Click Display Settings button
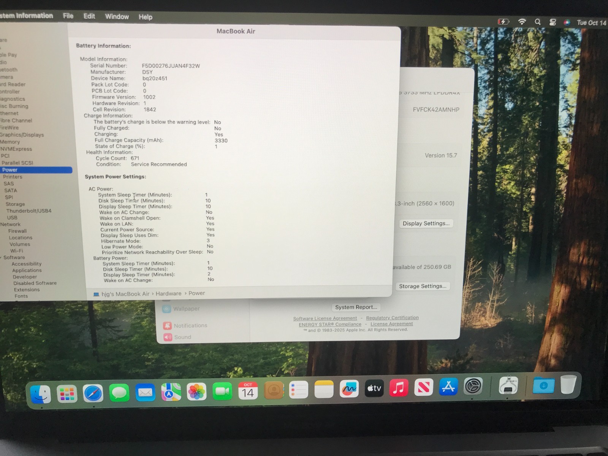This screenshot has width=608, height=456. pyautogui.click(x=426, y=223)
